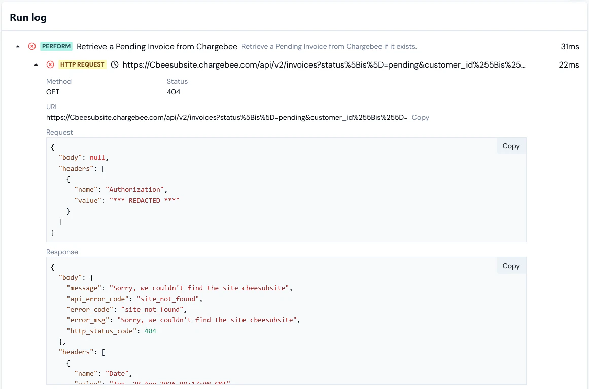589x389 pixels.
Task: Click the '22ms' duration
Action: point(569,64)
